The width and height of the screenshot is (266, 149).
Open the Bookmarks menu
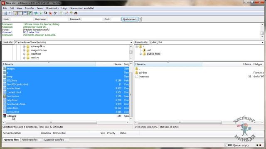click(52, 8)
